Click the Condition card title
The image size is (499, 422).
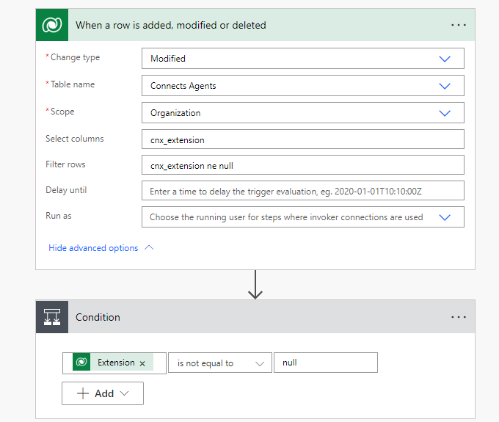point(98,317)
